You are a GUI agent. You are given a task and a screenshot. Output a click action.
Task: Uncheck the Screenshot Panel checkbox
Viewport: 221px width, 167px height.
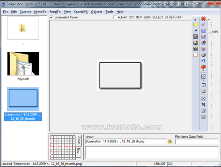click(x=51, y=17)
